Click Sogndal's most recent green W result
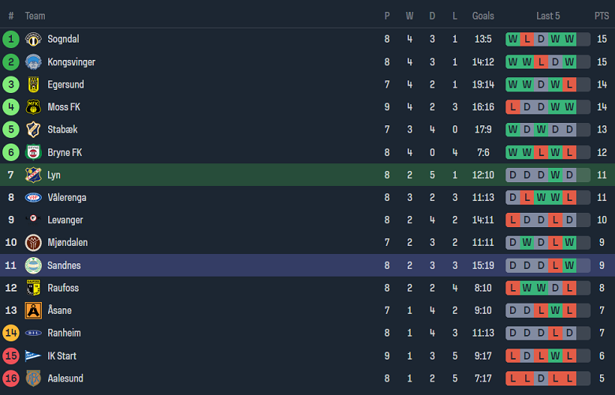 (569, 39)
